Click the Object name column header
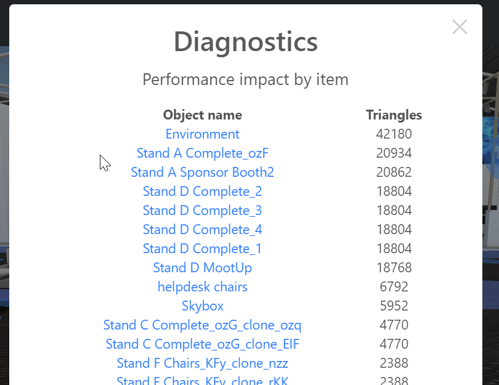 (202, 115)
